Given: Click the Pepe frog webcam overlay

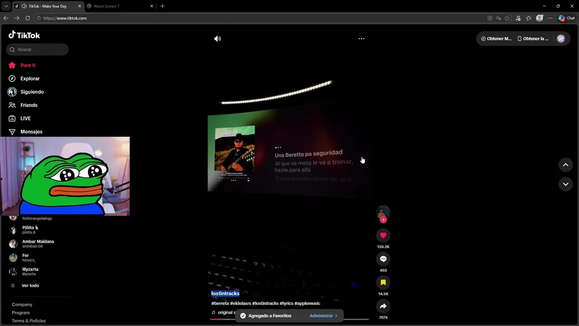Looking at the screenshot, I should click(x=65, y=176).
